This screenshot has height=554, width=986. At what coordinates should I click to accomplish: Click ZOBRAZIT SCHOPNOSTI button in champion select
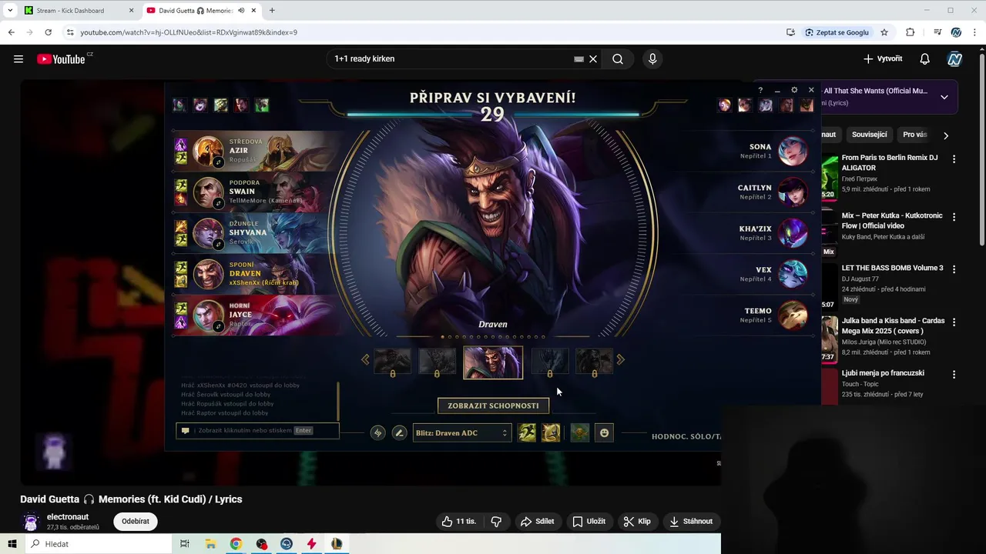coord(493,405)
